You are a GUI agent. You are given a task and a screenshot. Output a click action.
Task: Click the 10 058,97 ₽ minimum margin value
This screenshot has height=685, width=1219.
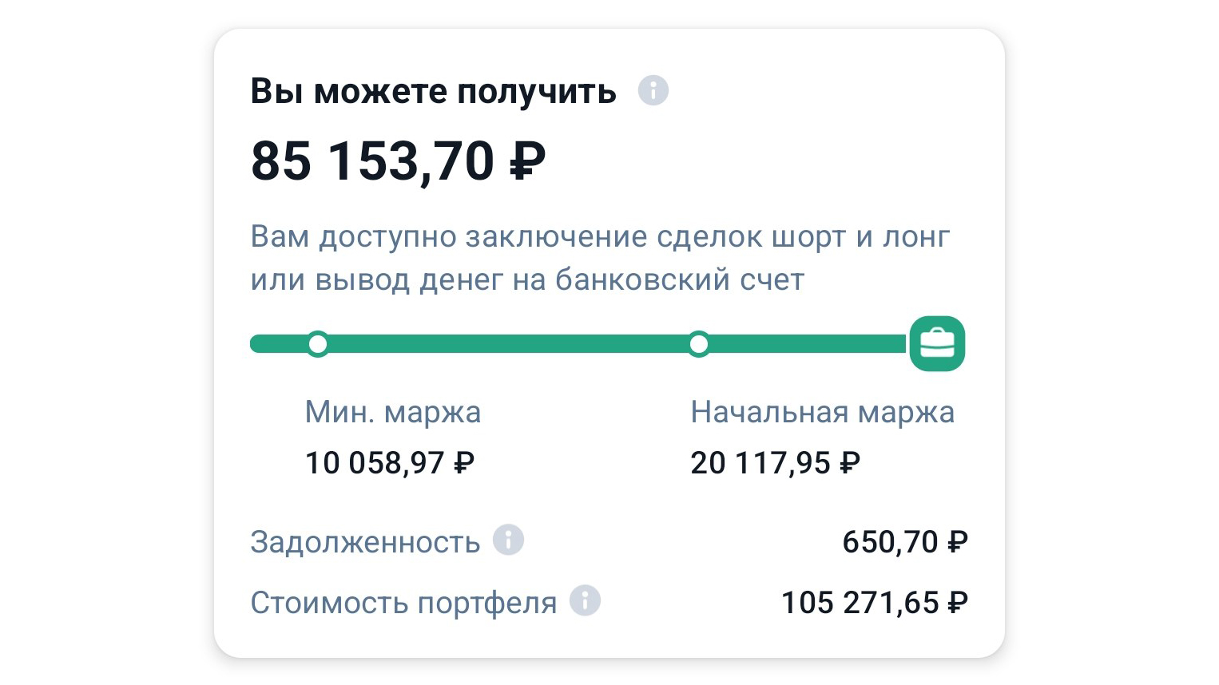(x=390, y=463)
